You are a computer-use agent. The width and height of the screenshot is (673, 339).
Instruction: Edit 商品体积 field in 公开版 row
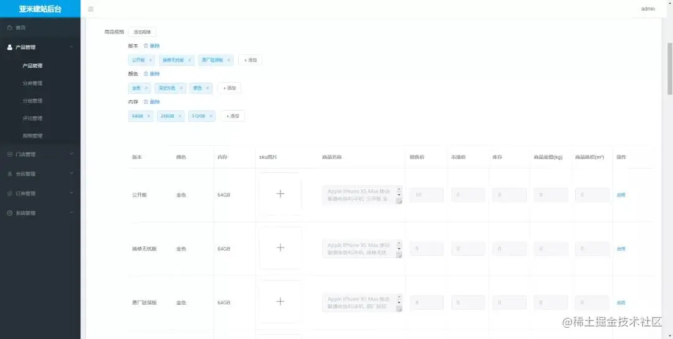(593, 195)
